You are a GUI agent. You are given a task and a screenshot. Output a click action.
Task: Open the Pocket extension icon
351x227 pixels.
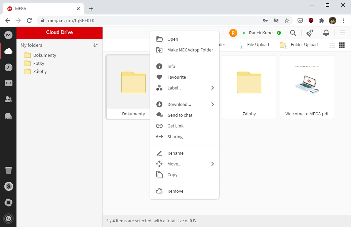300,21
